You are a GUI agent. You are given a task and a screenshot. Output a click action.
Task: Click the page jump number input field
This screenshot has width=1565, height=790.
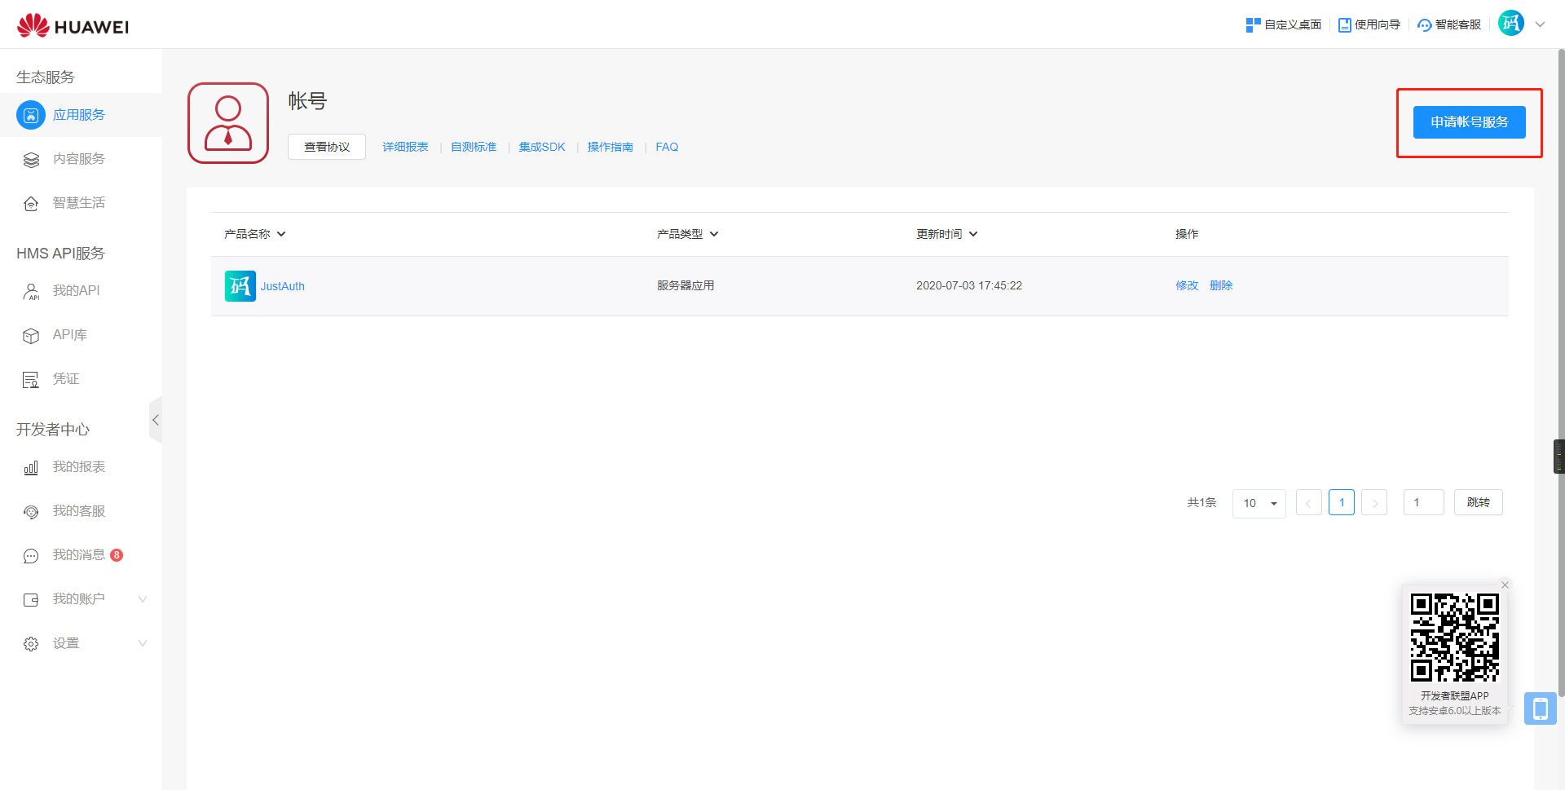coord(1423,502)
